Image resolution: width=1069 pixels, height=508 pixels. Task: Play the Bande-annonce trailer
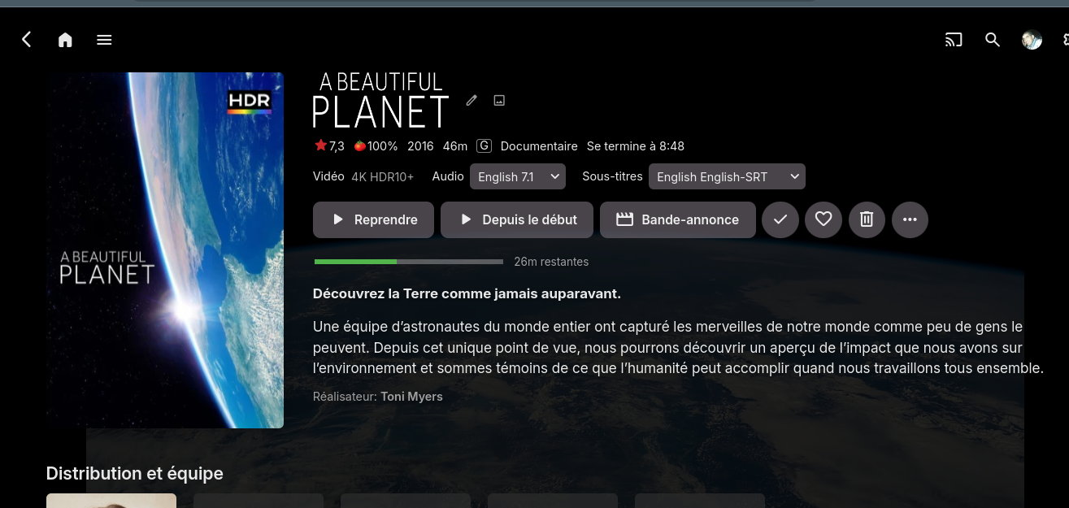click(678, 219)
